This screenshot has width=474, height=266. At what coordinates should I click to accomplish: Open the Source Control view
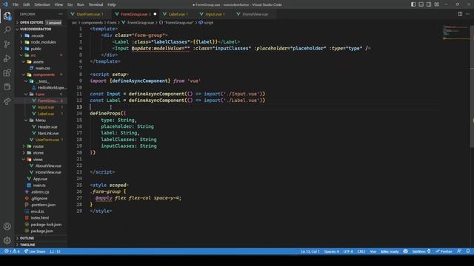(7, 44)
